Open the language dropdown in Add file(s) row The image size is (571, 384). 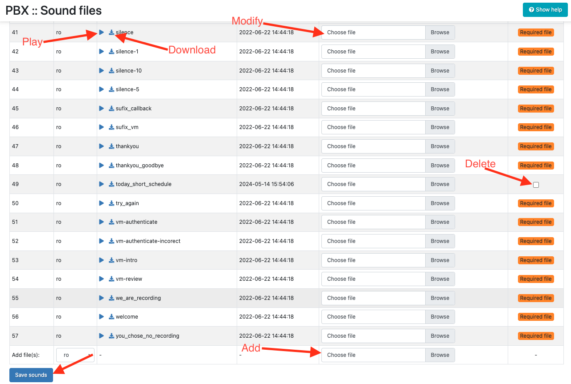75,355
